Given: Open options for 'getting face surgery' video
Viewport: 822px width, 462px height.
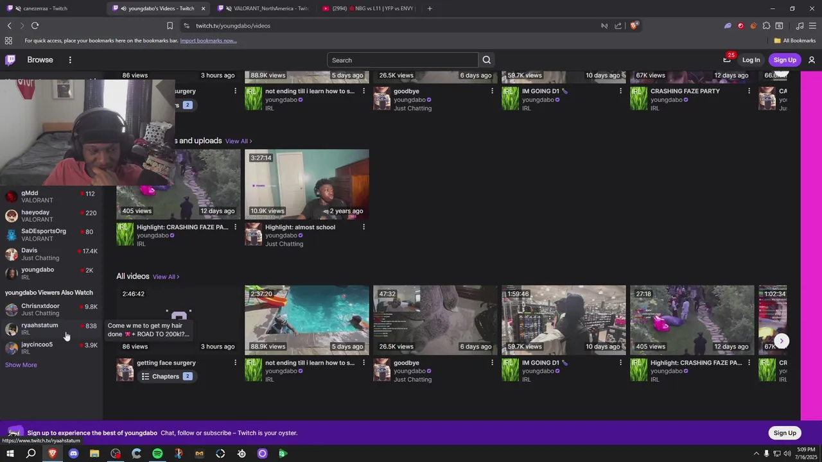Looking at the screenshot, I should point(235,363).
